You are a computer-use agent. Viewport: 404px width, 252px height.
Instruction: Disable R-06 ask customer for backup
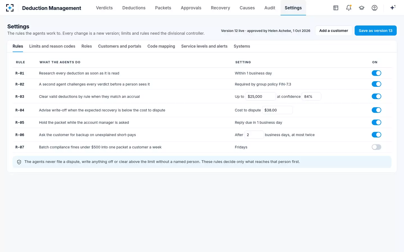pyautogui.click(x=377, y=135)
